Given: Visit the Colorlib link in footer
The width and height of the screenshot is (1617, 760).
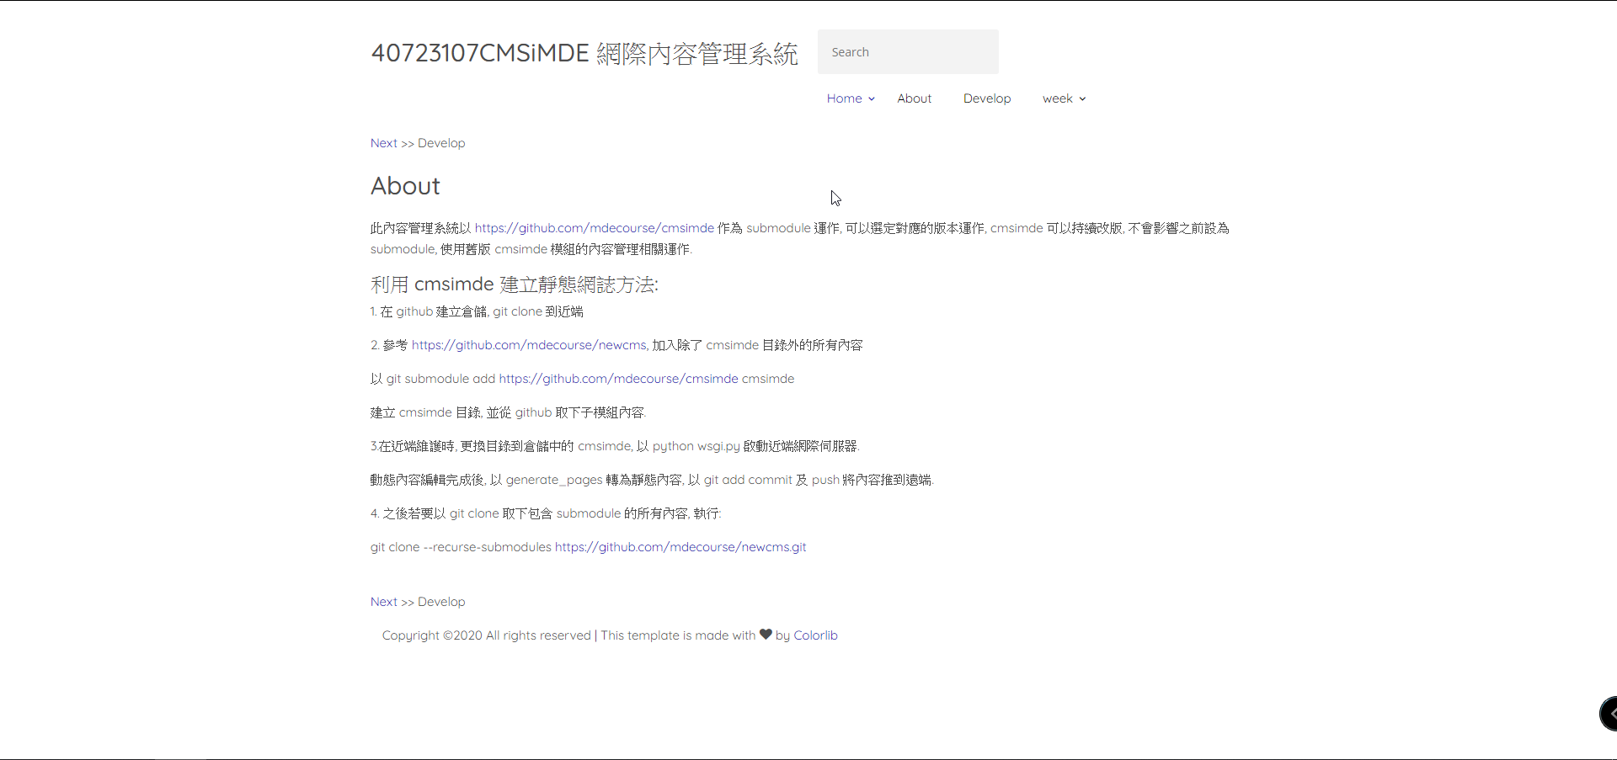Looking at the screenshot, I should coord(815,635).
